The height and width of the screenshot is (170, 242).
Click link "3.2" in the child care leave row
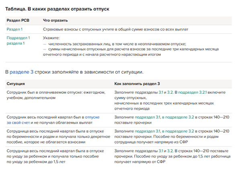tap(170, 150)
